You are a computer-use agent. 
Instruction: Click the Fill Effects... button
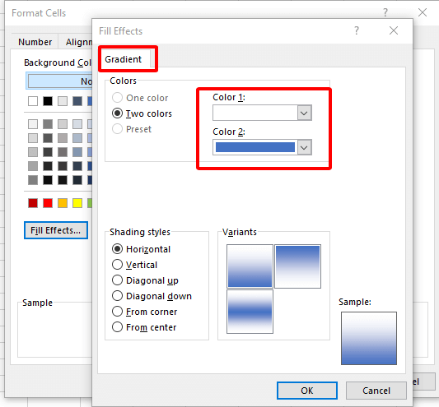pos(56,230)
